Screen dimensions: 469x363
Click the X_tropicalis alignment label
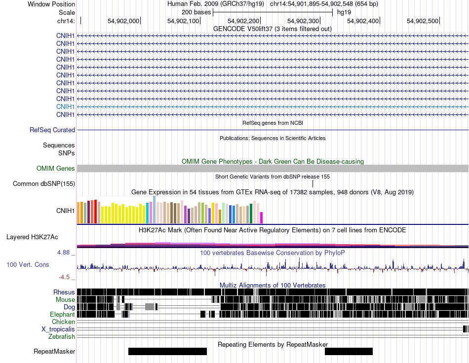pyautogui.click(x=58, y=329)
